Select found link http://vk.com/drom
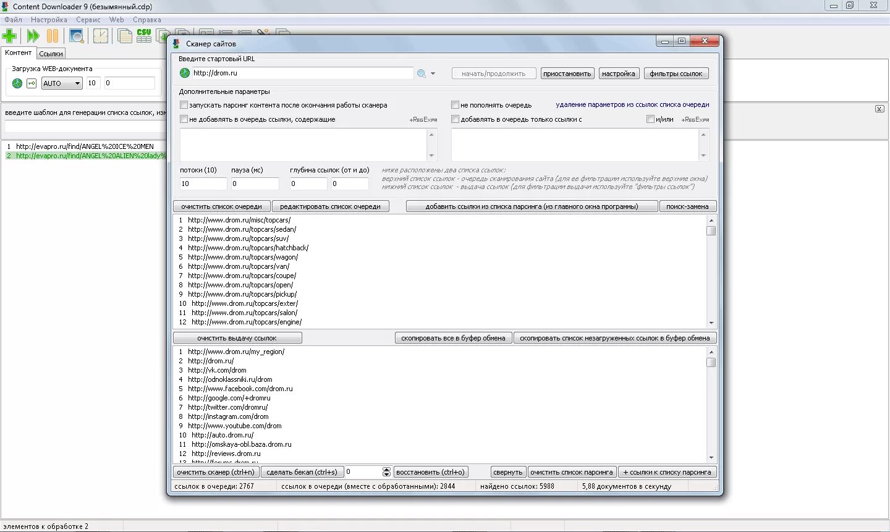This screenshot has height=532, width=890. [217, 370]
